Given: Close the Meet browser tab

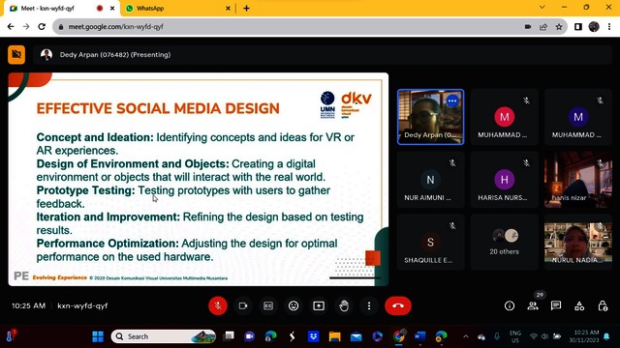Looking at the screenshot, I should click(112, 9).
